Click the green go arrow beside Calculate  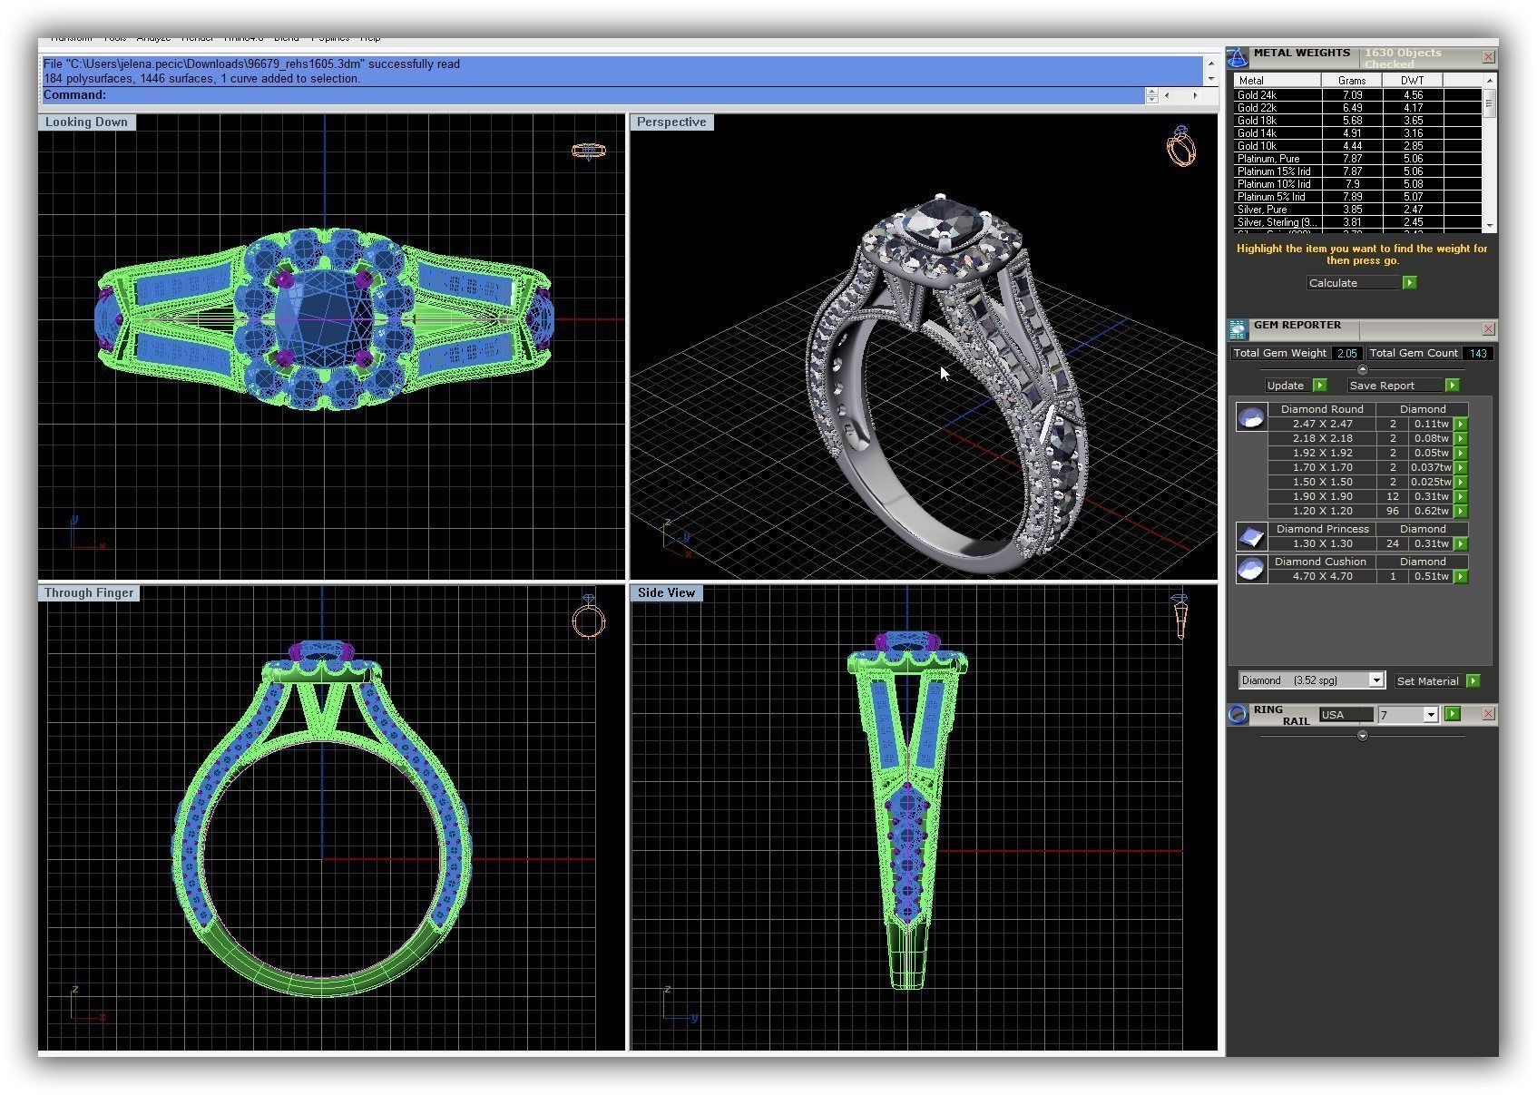1409,283
